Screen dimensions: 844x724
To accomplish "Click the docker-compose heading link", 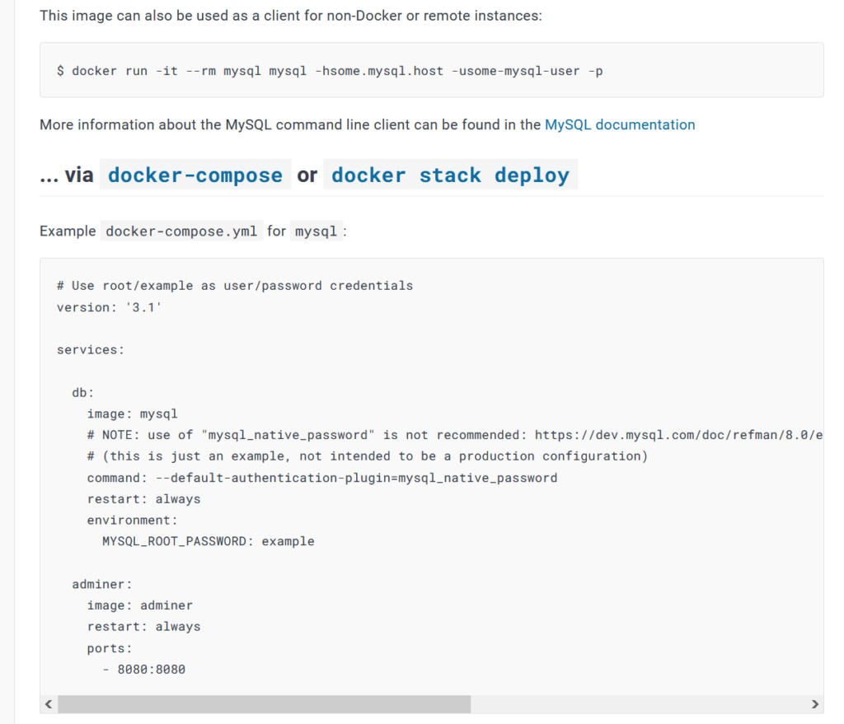I will coord(195,175).
